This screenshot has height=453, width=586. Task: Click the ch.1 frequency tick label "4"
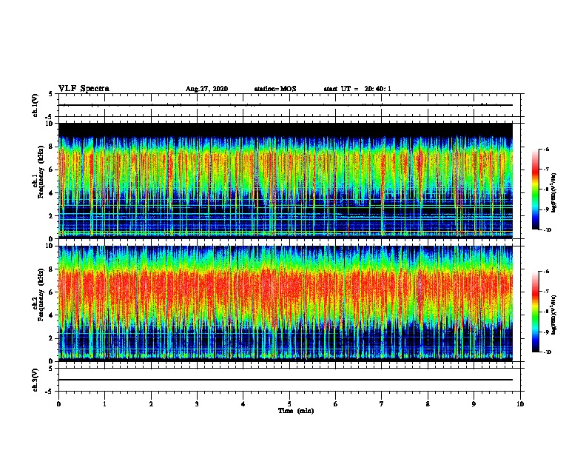pos(51,193)
